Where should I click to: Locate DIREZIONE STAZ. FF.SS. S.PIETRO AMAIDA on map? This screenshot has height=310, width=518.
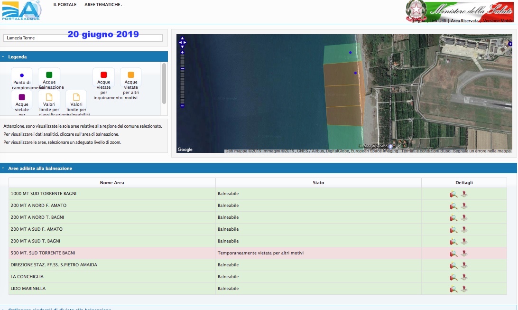coord(464,265)
